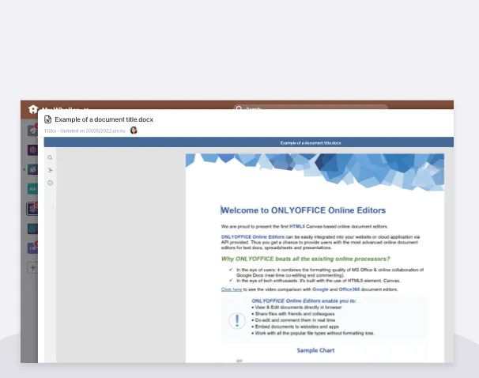Open the 'HTML5' link in first paragraph
The height and width of the screenshot is (378, 479).
[x=297, y=226]
